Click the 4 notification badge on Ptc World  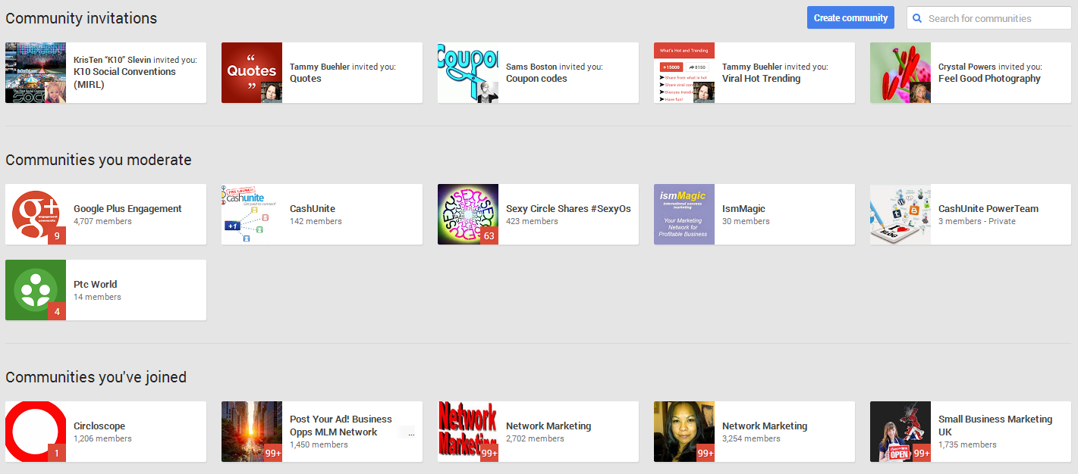pyautogui.click(x=57, y=311)
